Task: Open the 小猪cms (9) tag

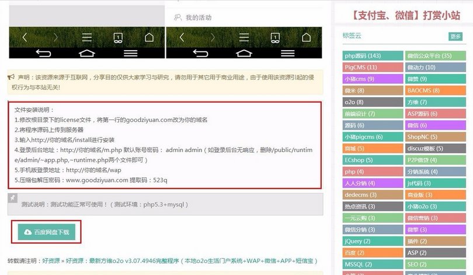Action: click(x=373, y=79)
